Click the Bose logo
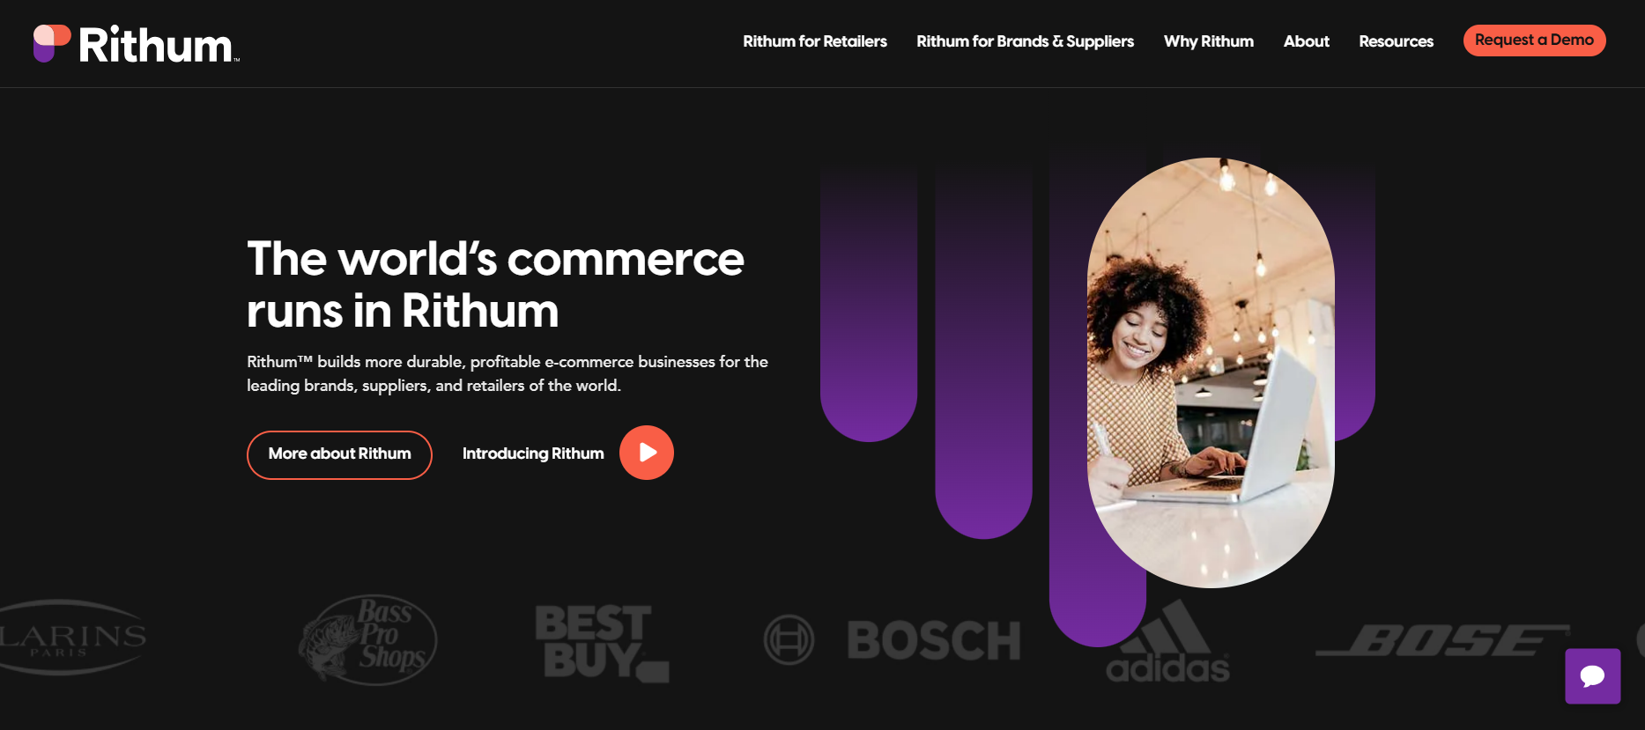The width and height of the screenshot is (1645, 730). click(1442, 640)
